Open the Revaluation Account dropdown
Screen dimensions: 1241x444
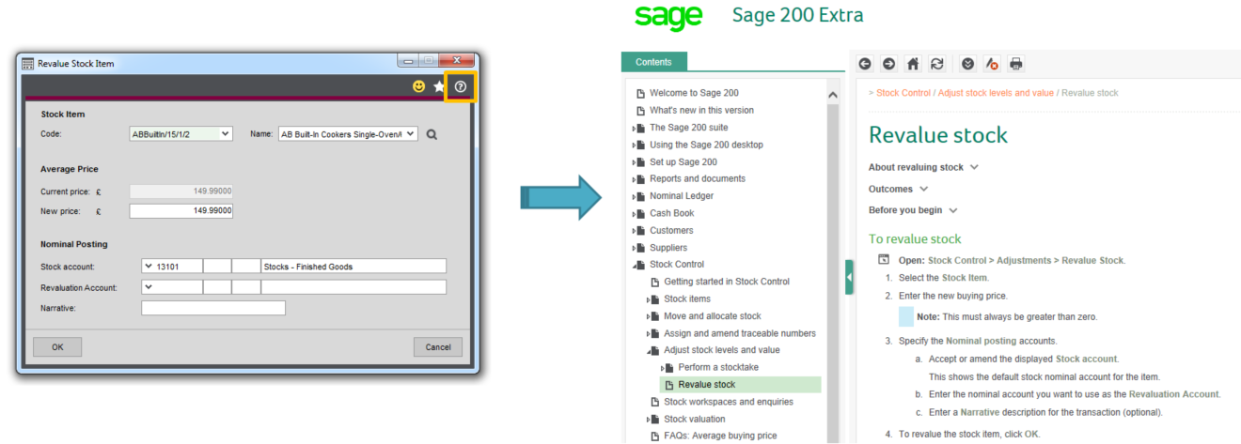(149, 287)
